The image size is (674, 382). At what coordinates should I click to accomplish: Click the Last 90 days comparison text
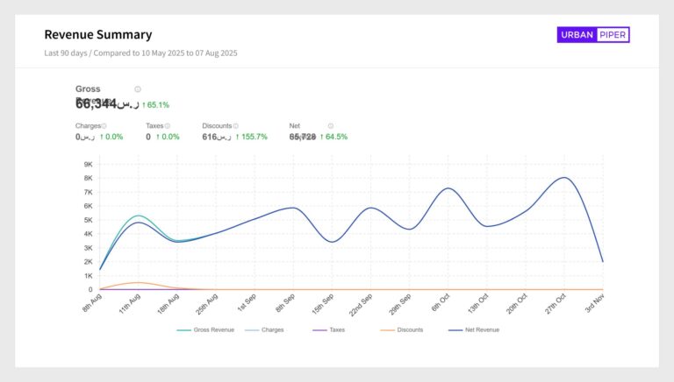pyautogui.click(x=140, y=53)
